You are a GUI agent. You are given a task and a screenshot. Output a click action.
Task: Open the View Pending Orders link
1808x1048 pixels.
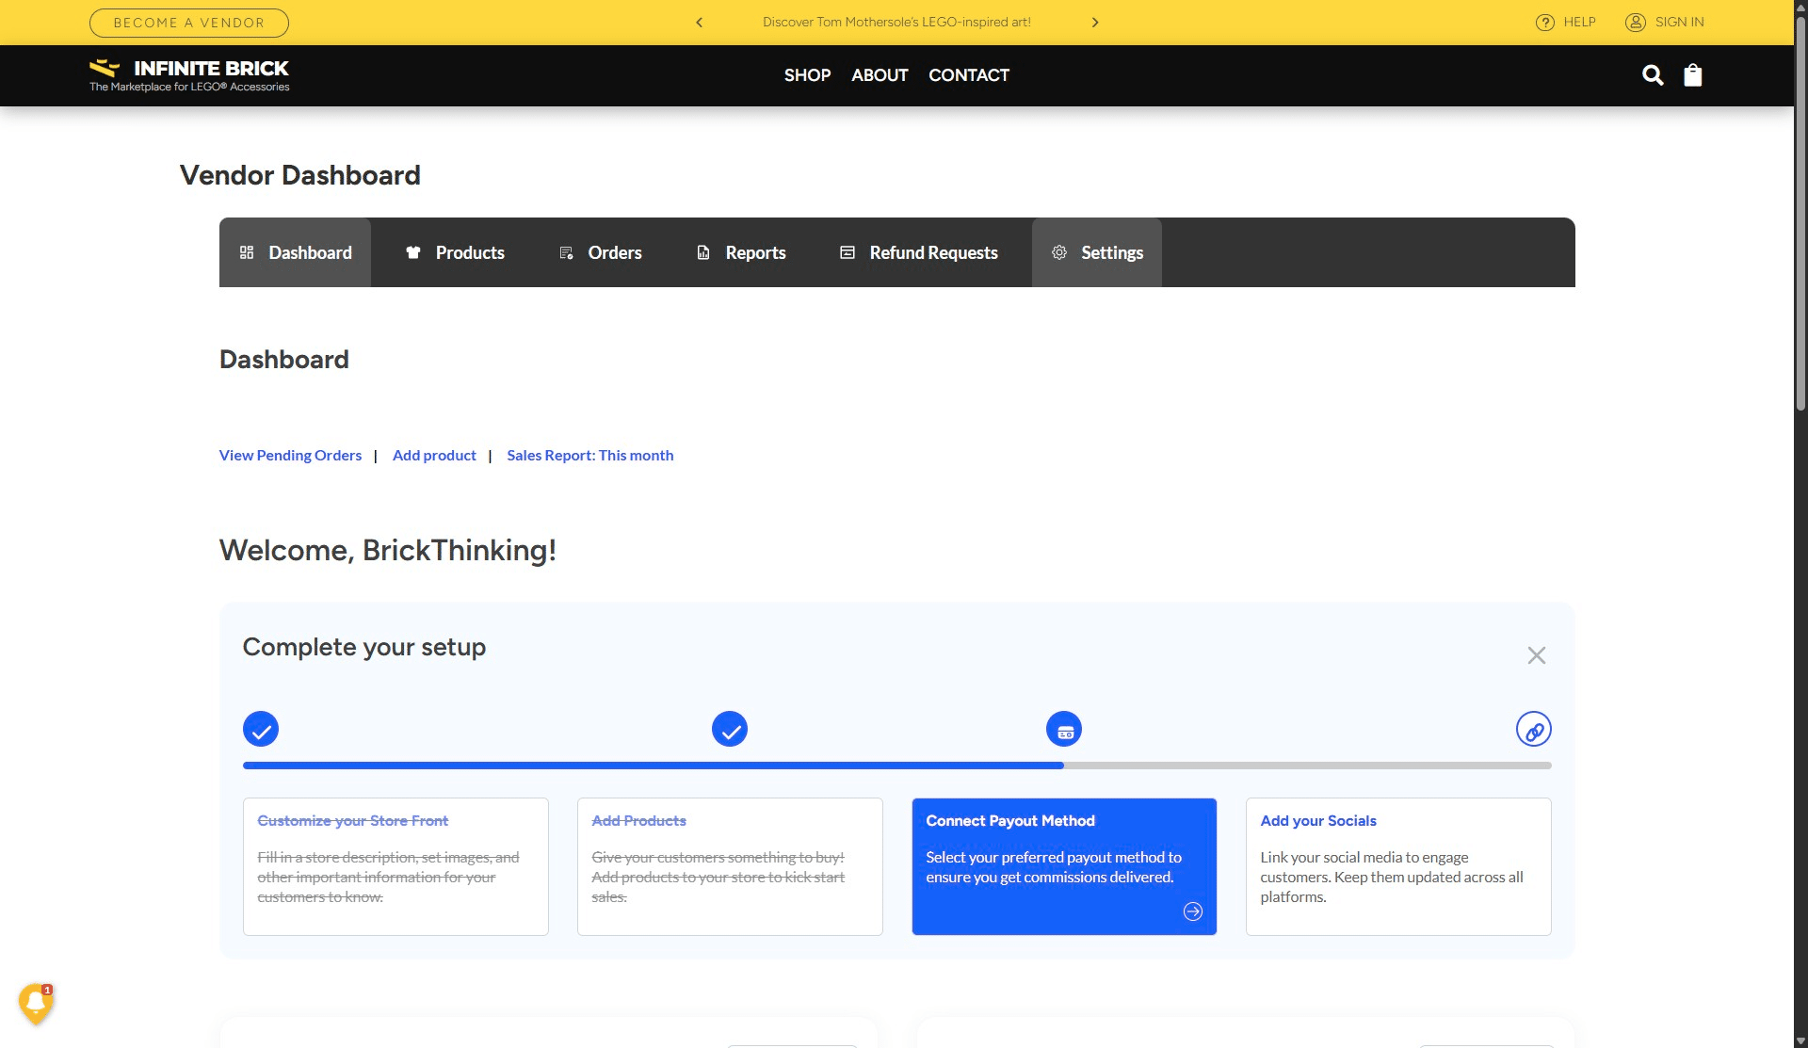(290, 456)
